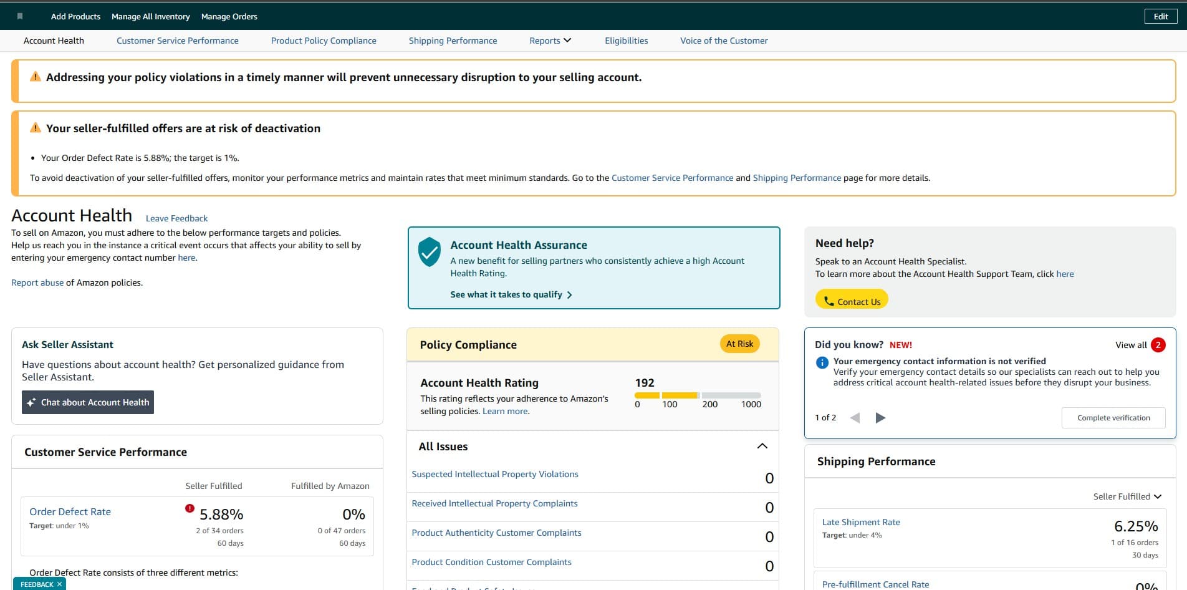This screenshot has width=1187, height=590.
Task: Open Manage Orders
Action: coord(229,16)
